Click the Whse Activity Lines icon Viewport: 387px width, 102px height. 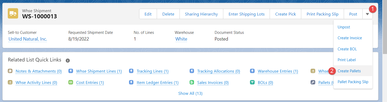[10, 82]
